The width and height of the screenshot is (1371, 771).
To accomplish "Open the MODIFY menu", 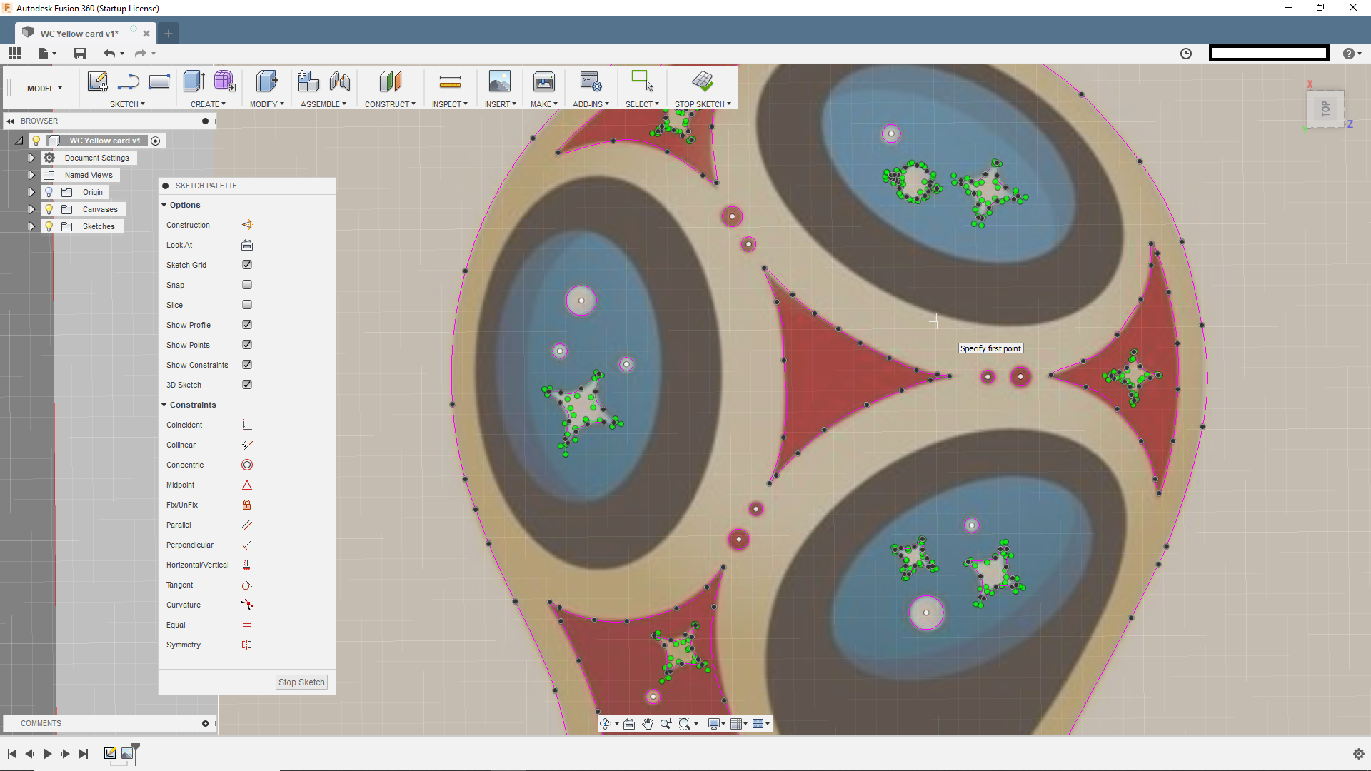I will point(266,104).
